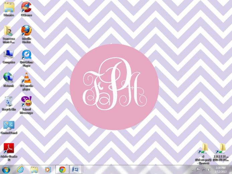Select the Adobe Reader XI icon
The image size is (232, 174).
pos(9,149)
